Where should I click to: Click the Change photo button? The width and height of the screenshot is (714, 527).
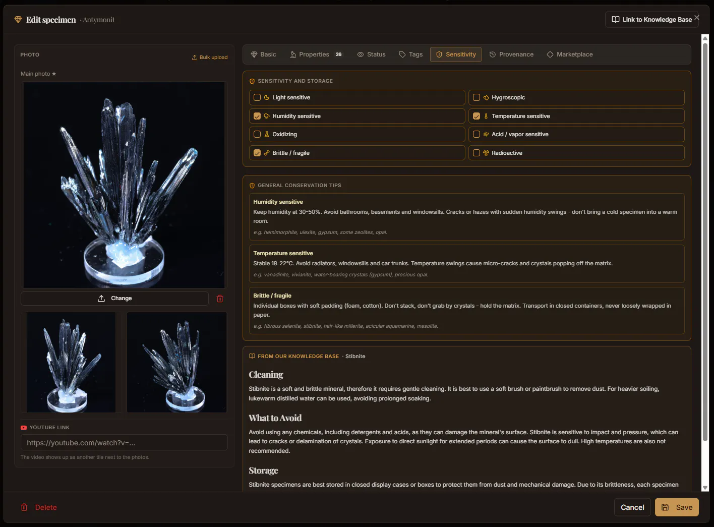pyautogui.click(x=114, y=299)
